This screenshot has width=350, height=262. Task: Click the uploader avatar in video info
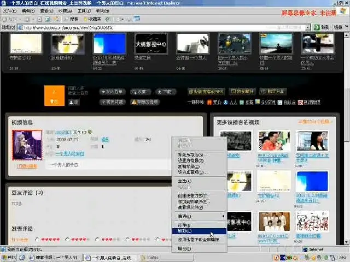[27, 145]
